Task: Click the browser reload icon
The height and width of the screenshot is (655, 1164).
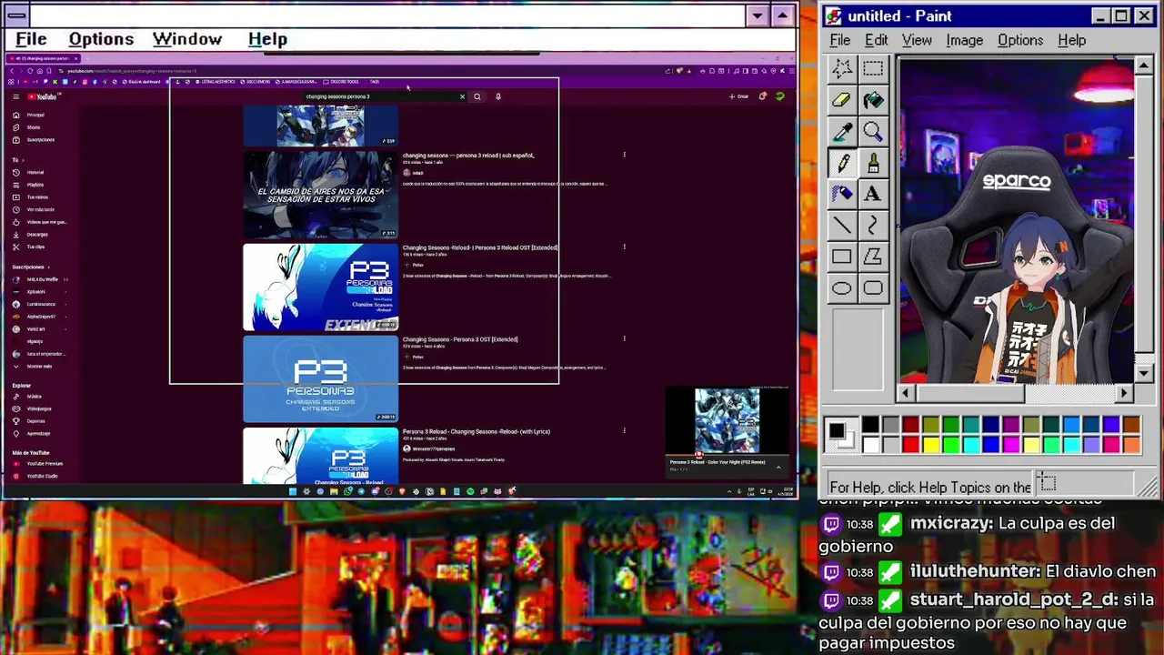Action: (x=30, y=71)
